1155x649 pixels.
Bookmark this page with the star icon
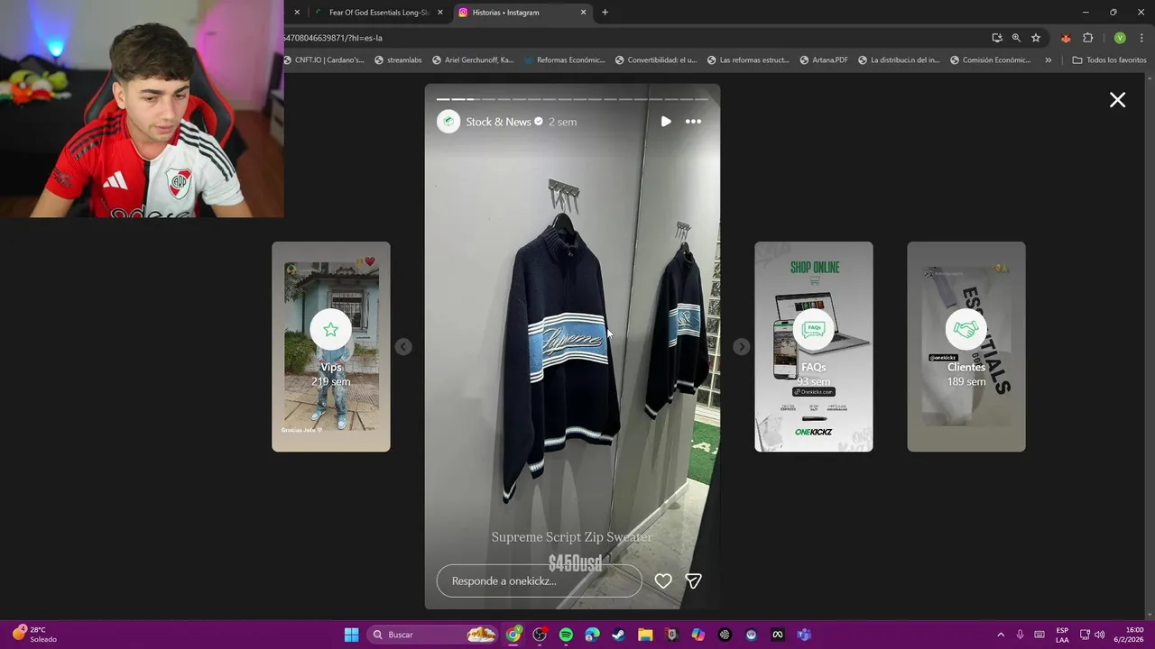(1036, 38)
